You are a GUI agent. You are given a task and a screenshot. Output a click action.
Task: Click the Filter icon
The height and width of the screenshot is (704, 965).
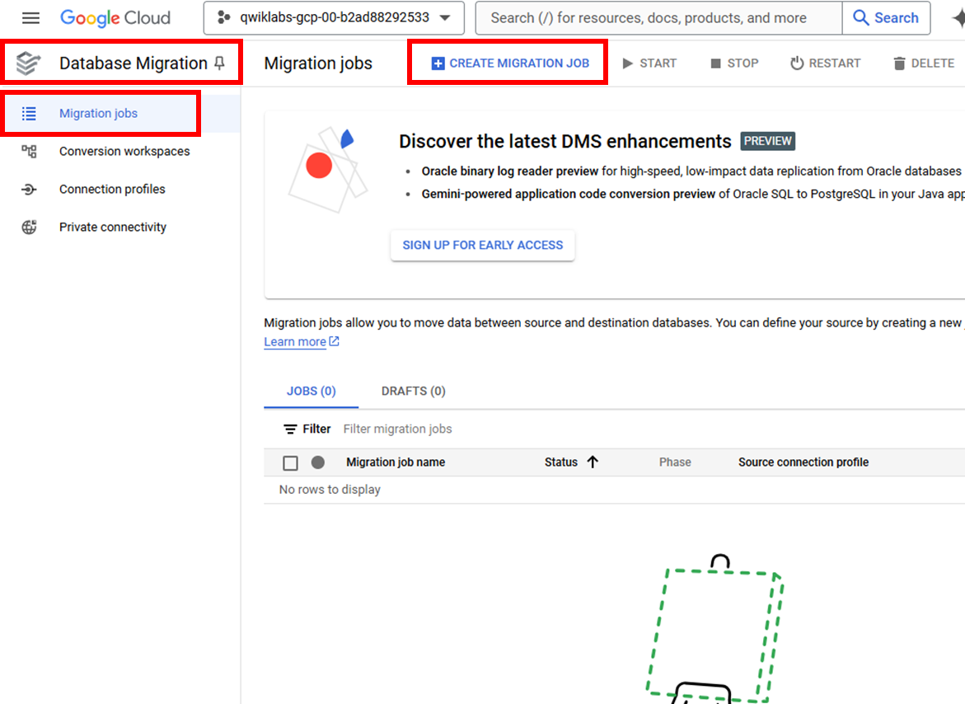click(290, 429)
